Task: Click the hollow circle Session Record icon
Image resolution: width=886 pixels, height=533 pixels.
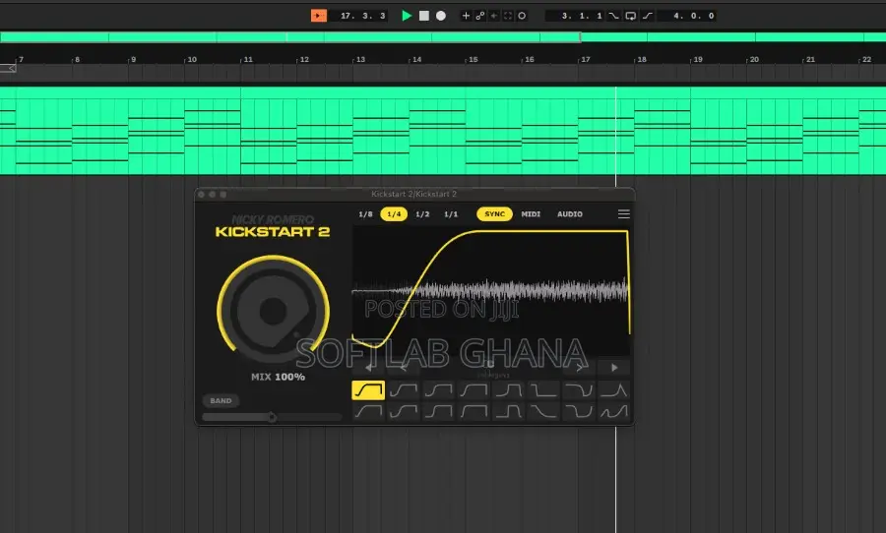Action: (x=522, y=16)
